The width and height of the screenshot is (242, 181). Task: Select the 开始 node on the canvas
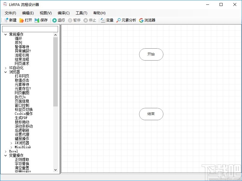[x=151, y=55]
